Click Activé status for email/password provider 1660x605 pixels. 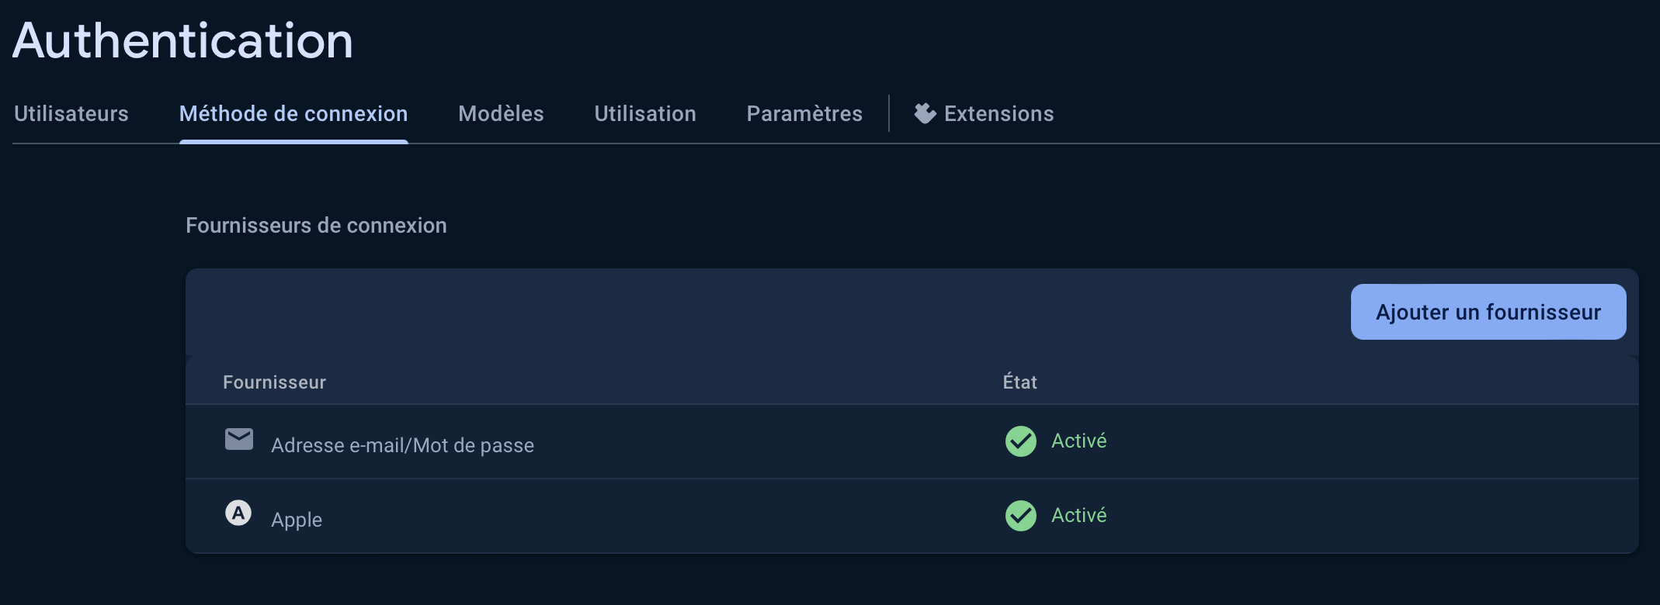[x=1078, y=441]
